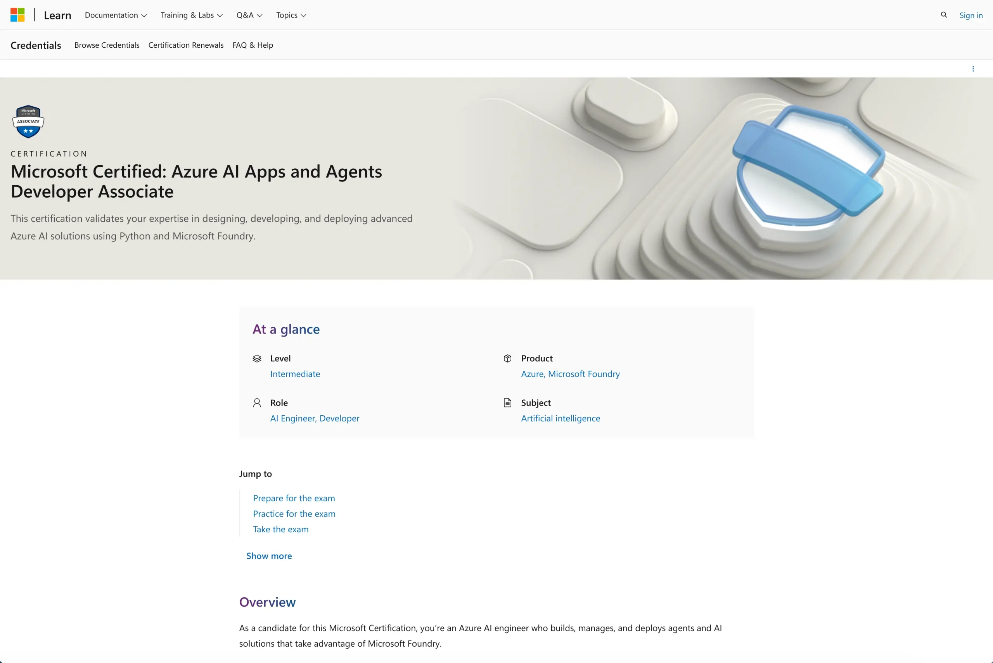Click the 'Role' label text
This screenshot has height=663, width=993.
pos(279,403)
